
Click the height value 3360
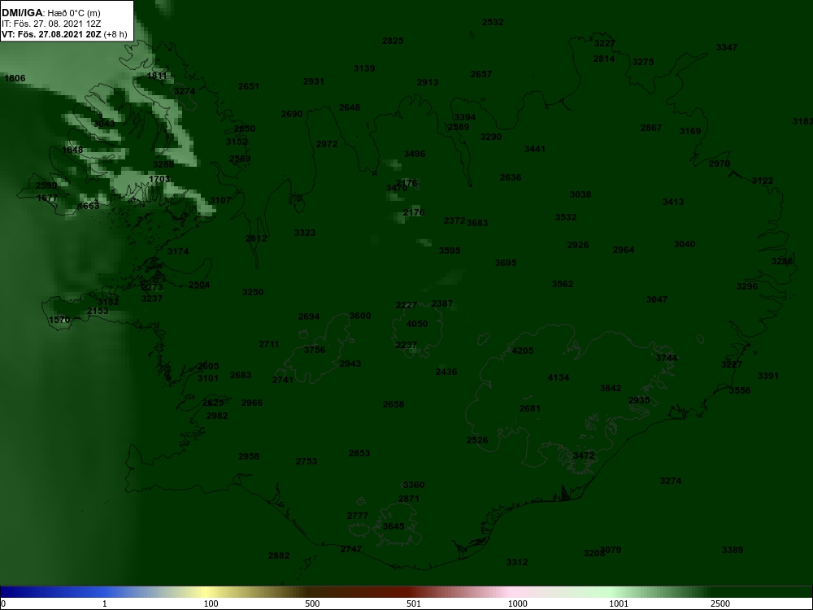(x=413, y=485)
